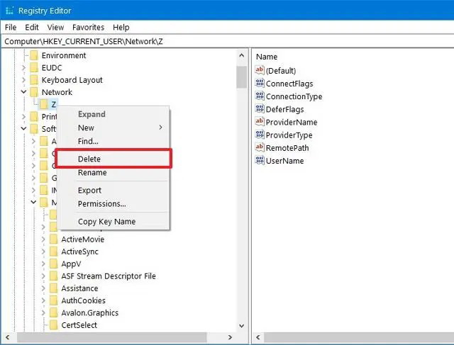The image size is (454, 345).
Task: Choose Rename in the context menu
Action: click(x=113, y=173)
